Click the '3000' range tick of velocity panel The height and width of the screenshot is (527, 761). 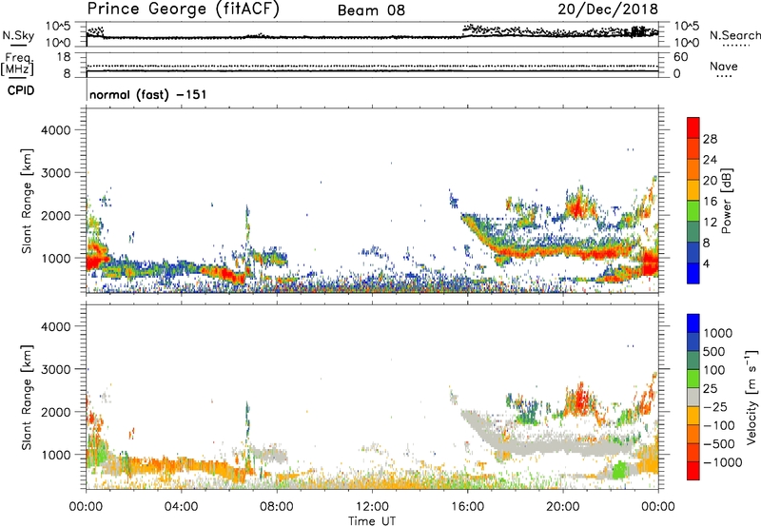(x=56, y=369)
